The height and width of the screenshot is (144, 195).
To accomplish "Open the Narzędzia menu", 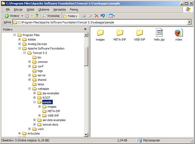I will pyautogui.click(x=60, y=9).
